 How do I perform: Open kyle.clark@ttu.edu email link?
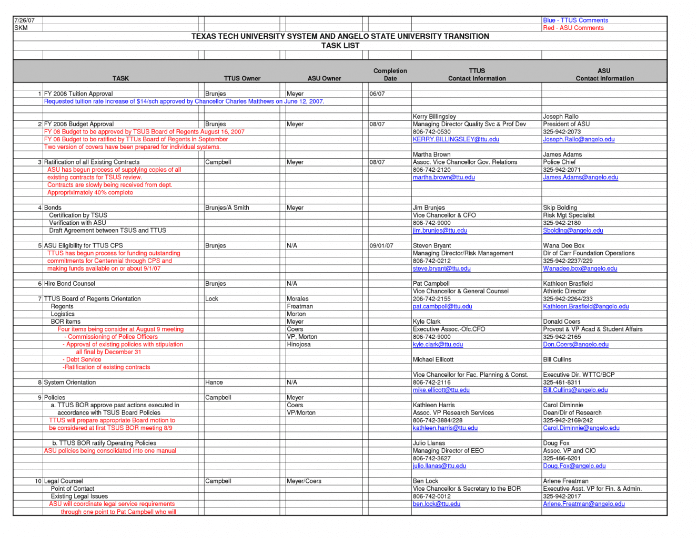(x=438, y=345)
